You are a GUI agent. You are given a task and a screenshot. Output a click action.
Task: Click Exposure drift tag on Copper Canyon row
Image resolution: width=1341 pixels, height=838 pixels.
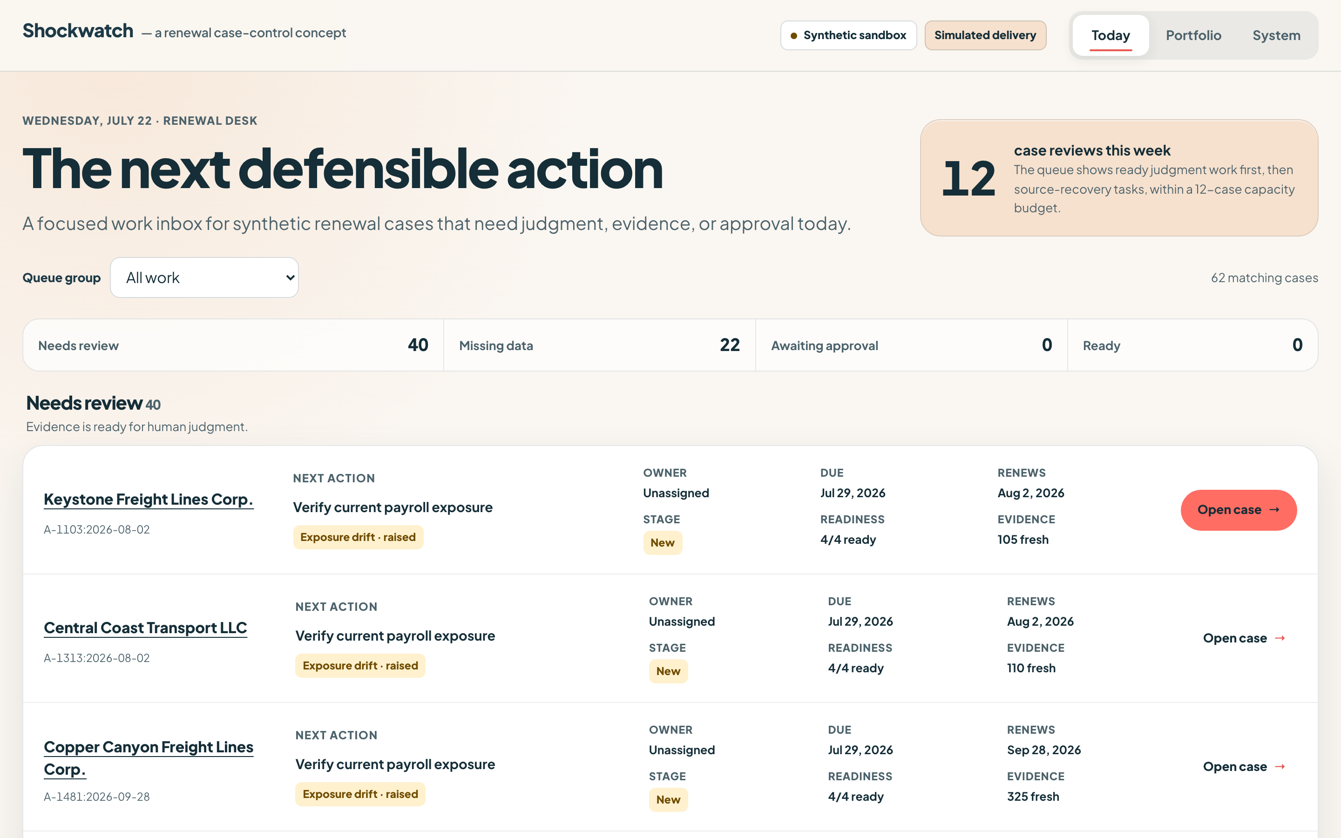pos(360,794)
